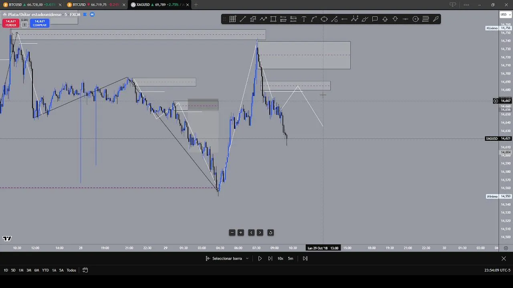Reset the chart view
This screenshot has height=288, width=513.
tap(271, 232)
